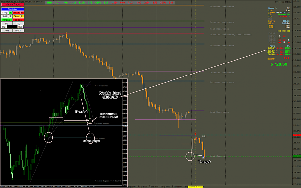The width and height of the screenshot is (301, 188).
Task: Click the green price tag on price scale
Action: [297, 157]
